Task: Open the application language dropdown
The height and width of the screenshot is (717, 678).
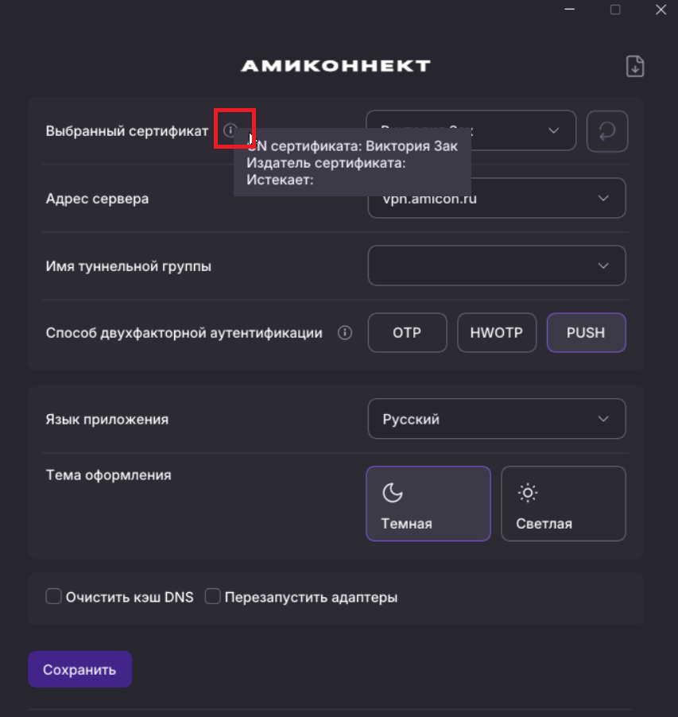Action: pyautogui.click(x=603, y=419)
